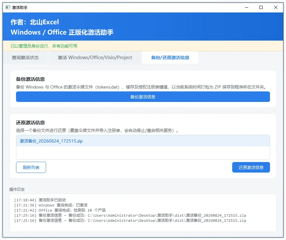The width and height of the screenshot is (286, 240).
Task: Maximize the 激活助手 window
Action: 261,7
